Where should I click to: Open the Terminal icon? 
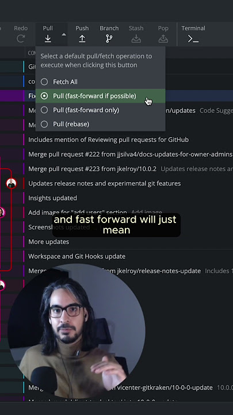pyautogui.click(x=193, y=39)
